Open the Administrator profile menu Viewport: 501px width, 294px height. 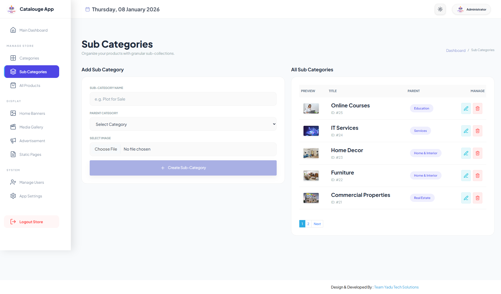[471, 9]
